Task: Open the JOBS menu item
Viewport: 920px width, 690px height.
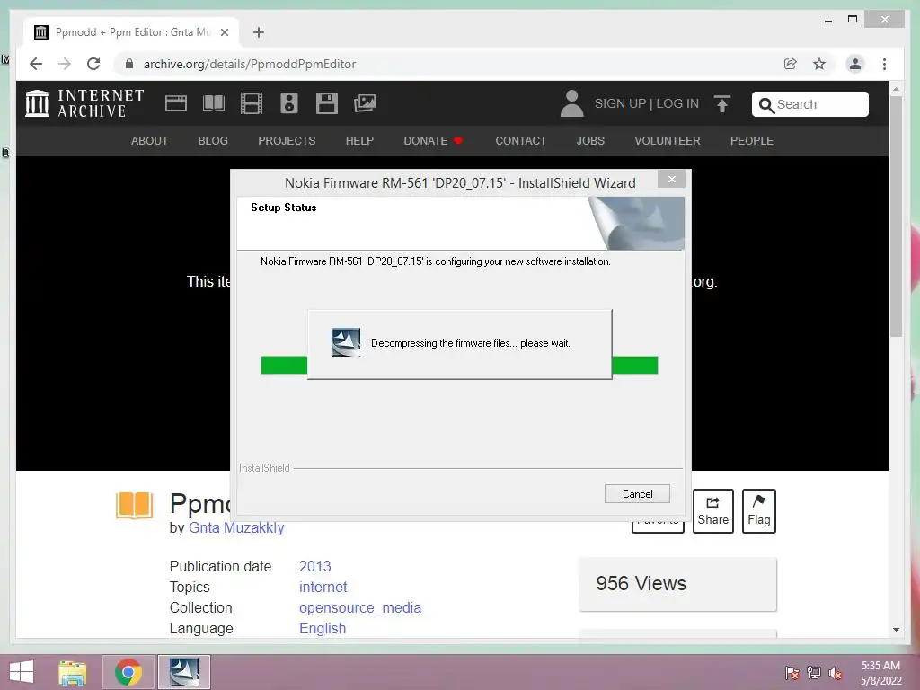Action: [590, 141]
